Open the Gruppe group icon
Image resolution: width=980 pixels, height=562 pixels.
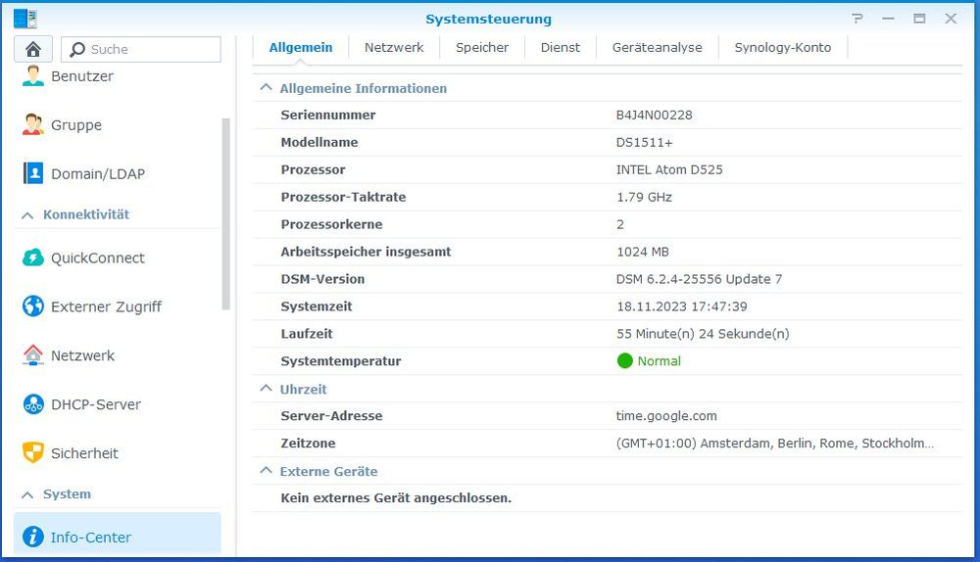(33, 125)
